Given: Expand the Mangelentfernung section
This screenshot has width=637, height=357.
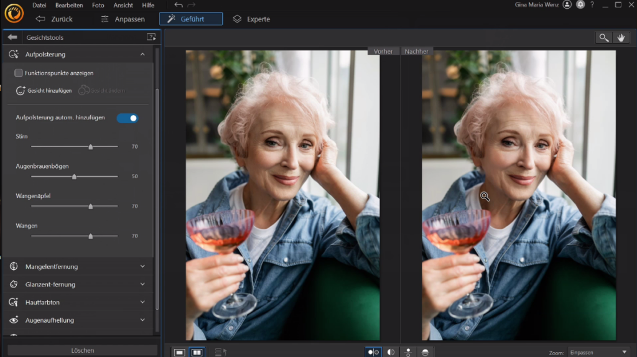Looking at the screenshot, I should click(142, 267).
